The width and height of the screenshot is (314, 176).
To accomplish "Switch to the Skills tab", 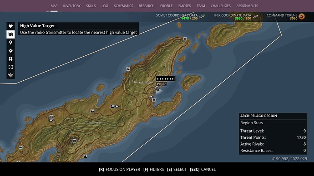I will tap(91, 6).
